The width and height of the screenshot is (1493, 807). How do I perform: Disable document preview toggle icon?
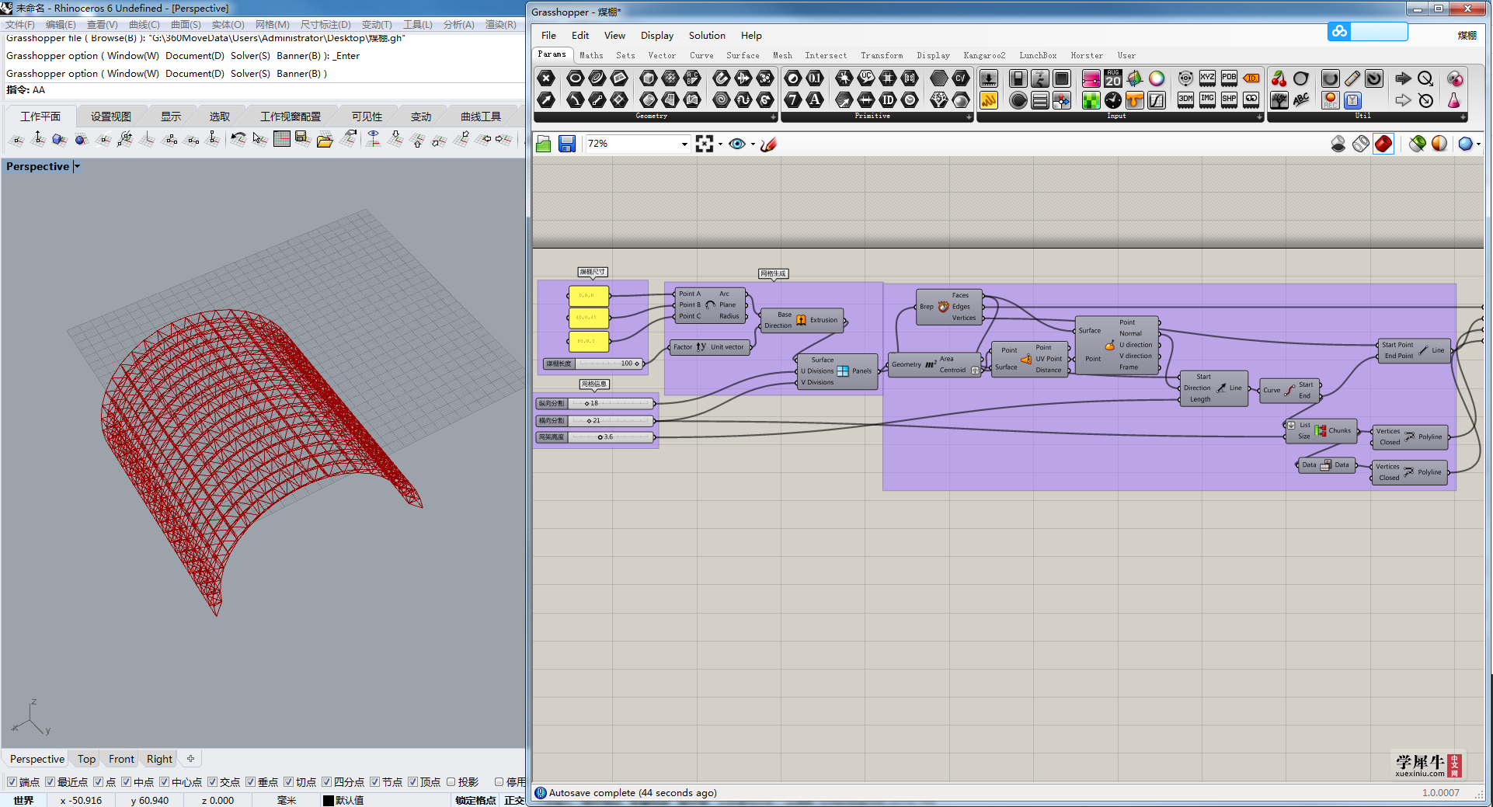tap(1338, 144)
